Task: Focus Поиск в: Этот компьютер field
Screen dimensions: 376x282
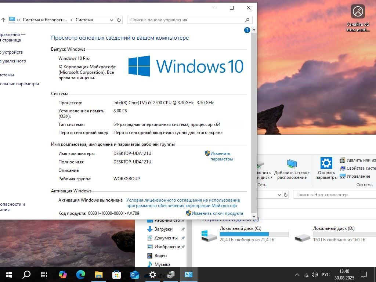Action: coord(335,195)
